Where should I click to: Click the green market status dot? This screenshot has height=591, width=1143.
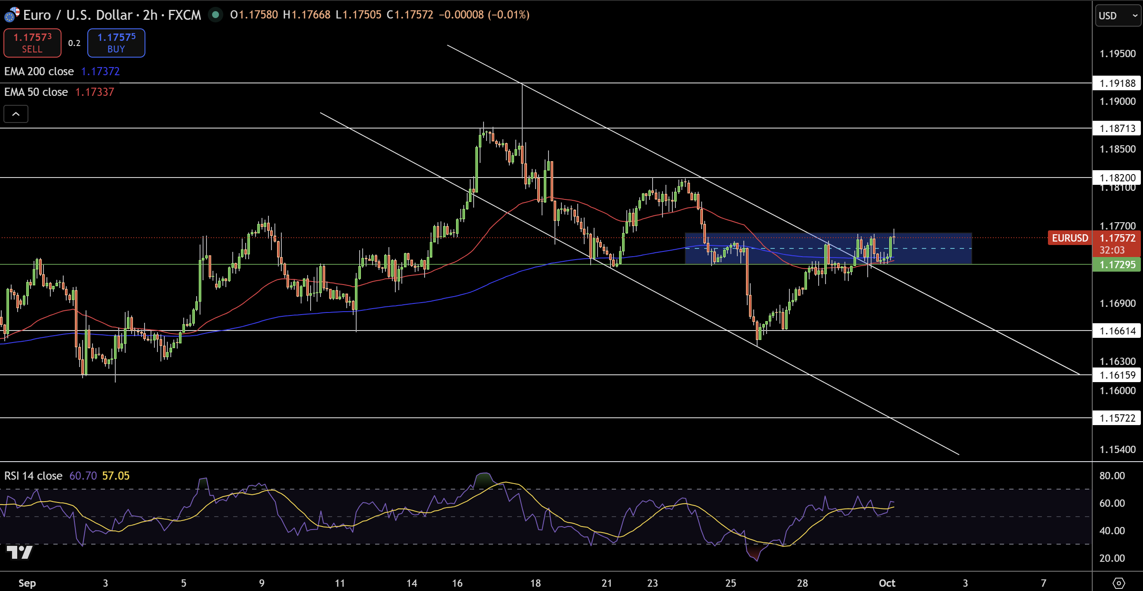coord(216,15)
